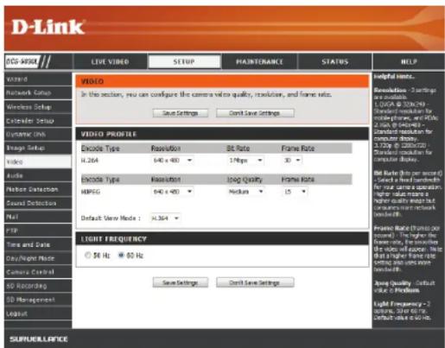The image size is (445, 348).
Task: Open H.264 Resolution dropdown
Action: [173, 160]
